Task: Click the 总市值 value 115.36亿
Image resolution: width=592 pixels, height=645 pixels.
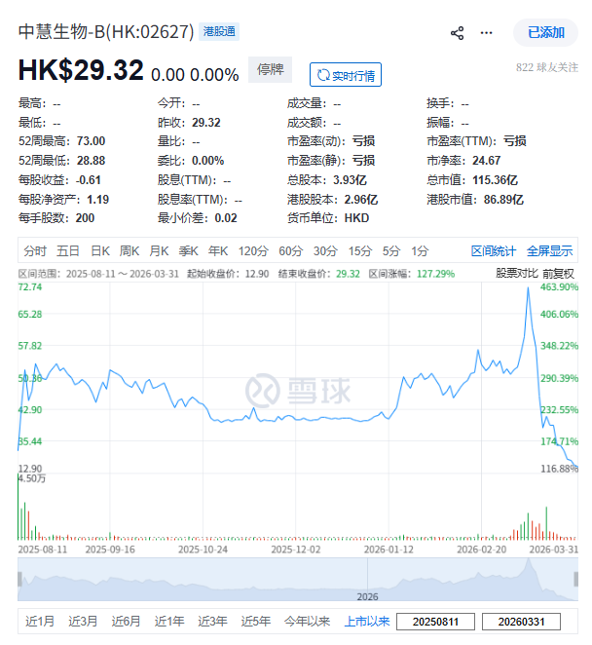Action: [495, 180]
